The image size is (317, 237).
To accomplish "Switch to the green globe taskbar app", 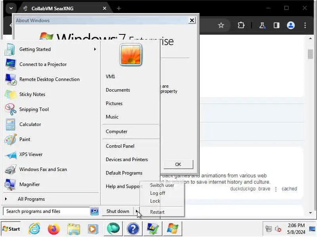I will coord(113,229).
